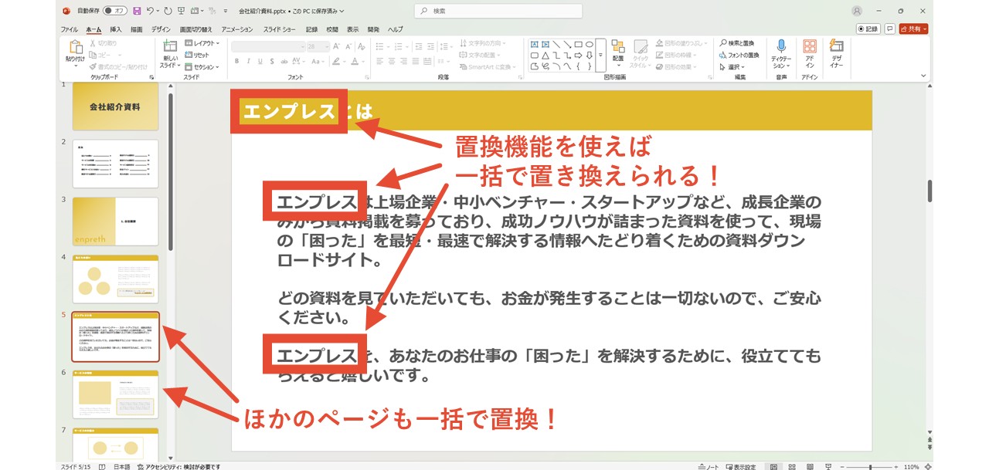Viewport: 989px width, 470px height.
Task: Click the Save icon in the title bar
Action: click(x=137, y=11)
